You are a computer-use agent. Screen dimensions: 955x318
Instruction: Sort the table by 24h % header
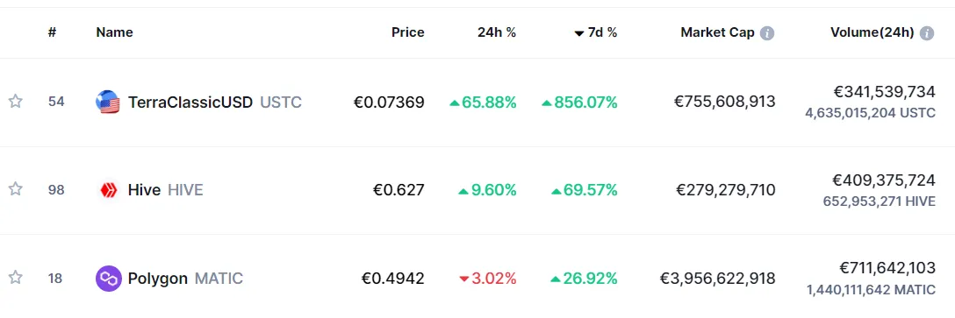(497, 32)
